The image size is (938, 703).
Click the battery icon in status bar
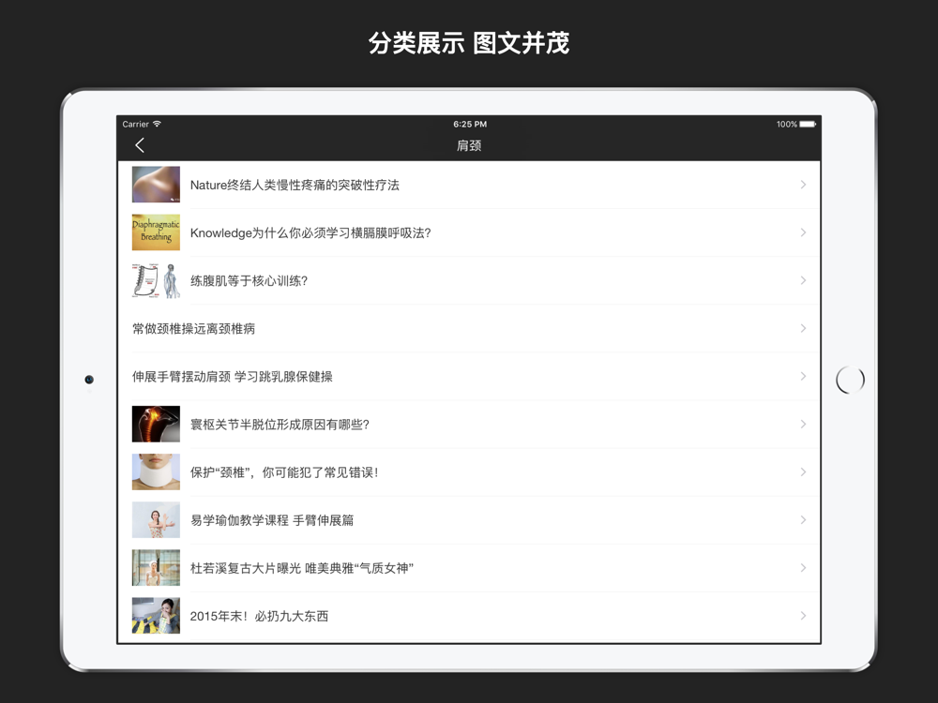click(808, 125)
